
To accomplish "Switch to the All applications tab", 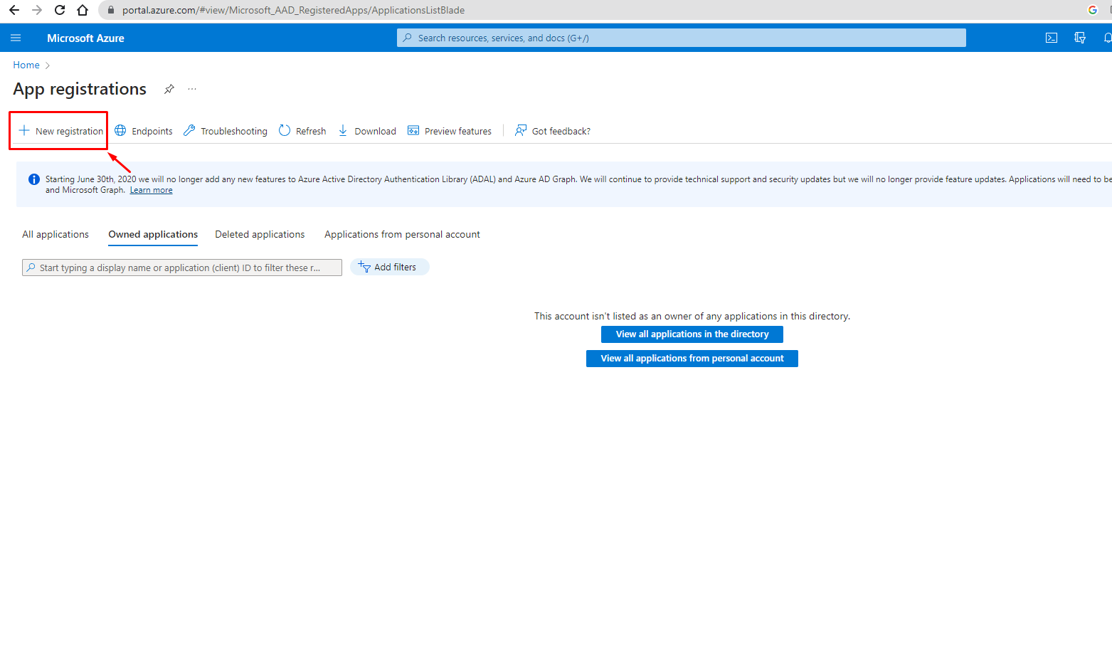I will pyautogui.click(x=55, y=234).
